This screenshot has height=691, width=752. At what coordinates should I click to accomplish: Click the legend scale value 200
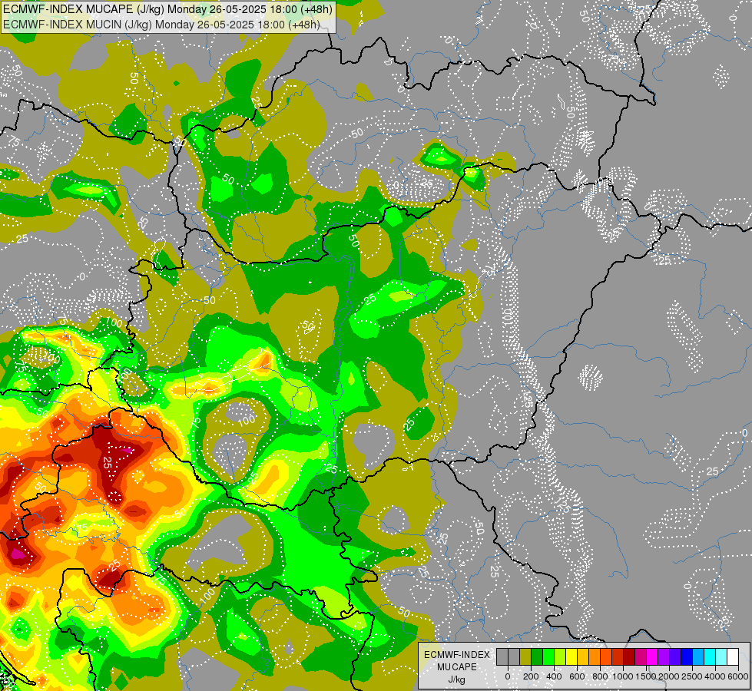point(531,676)
